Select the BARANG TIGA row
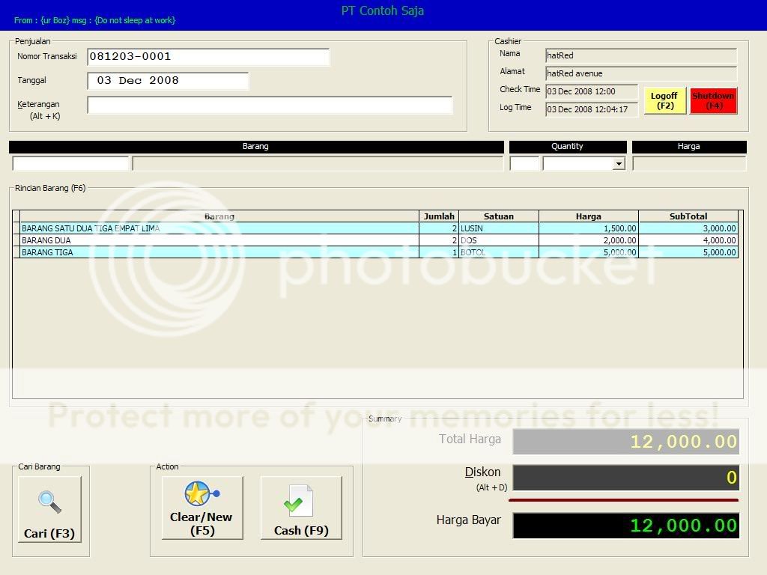 219,252
